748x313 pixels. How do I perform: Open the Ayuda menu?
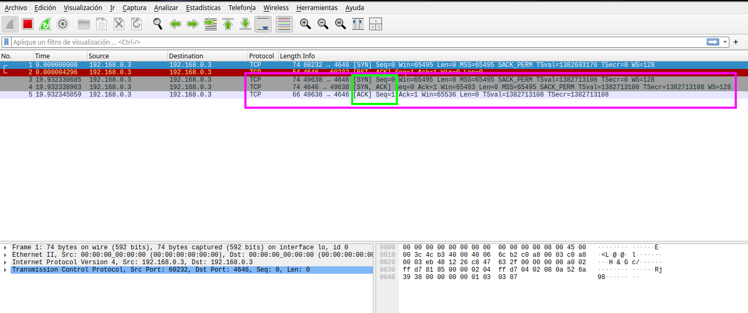(355, 7)
